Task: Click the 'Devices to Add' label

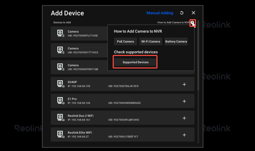Action: (x=62, y=22)
